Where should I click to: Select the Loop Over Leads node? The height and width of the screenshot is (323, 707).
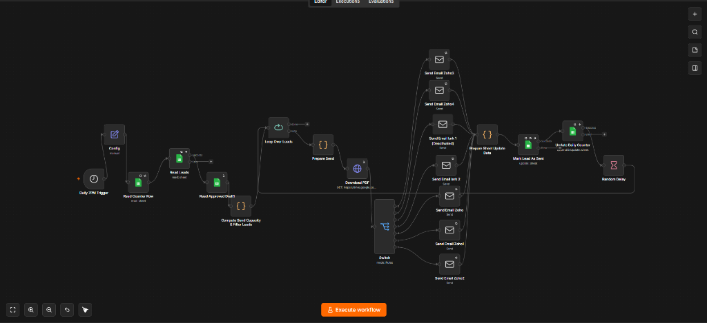tap(279, 128)
